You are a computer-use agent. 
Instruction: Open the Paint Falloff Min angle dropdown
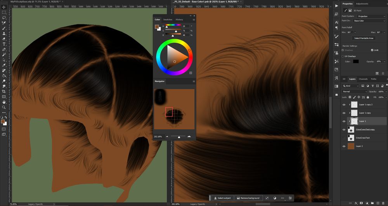(x=355, y=33)
